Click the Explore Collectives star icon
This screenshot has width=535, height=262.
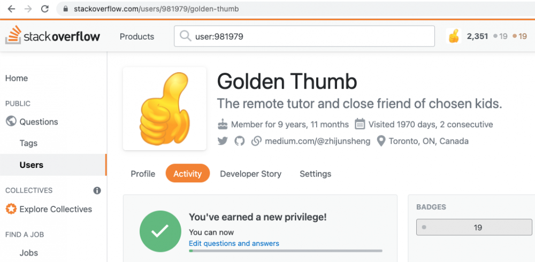click(11, 209)
